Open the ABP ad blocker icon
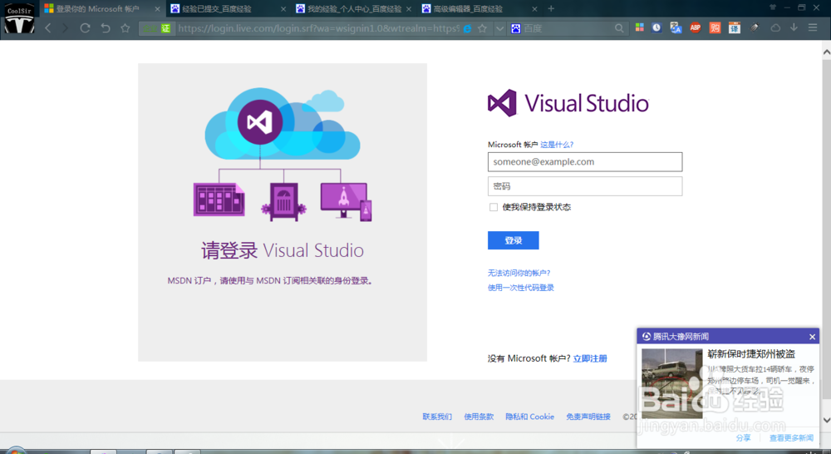831x454 pixels. tap(696, 27)
